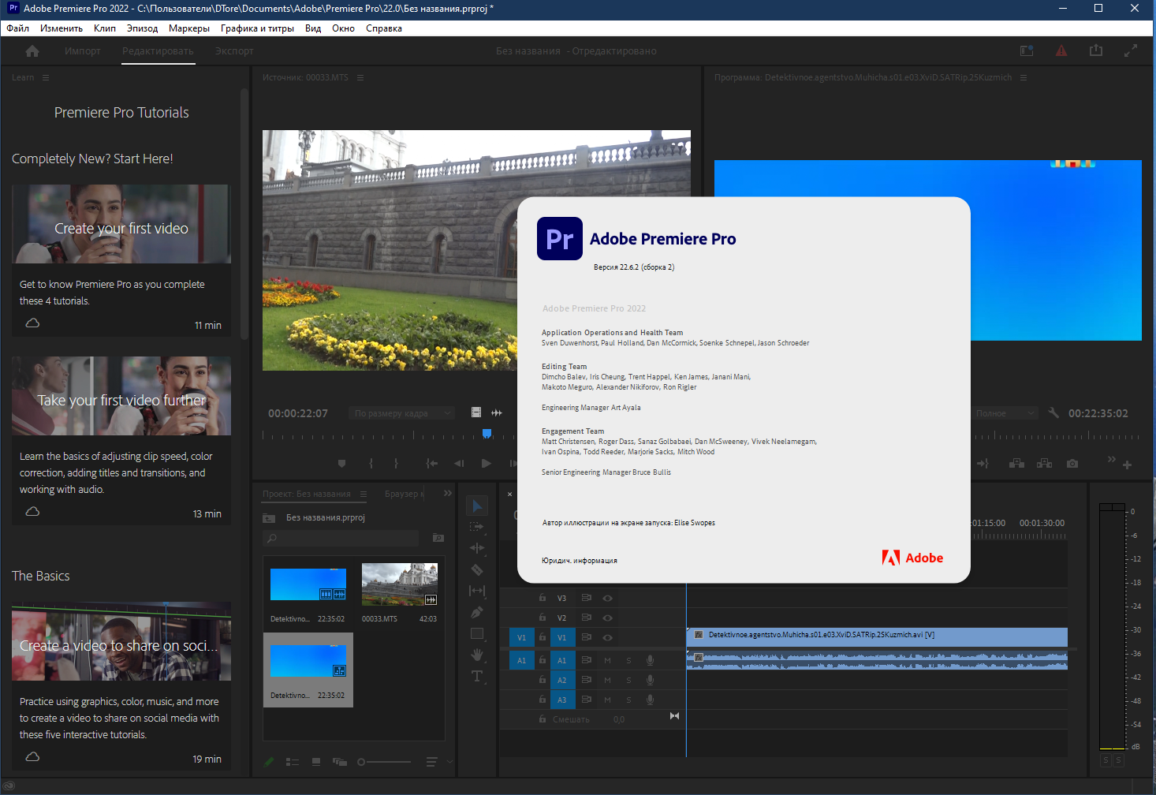Click parent folder icon beside Без названия.prproj
The height and width of the screenshot is (795, 1156).
click(269, 518)
